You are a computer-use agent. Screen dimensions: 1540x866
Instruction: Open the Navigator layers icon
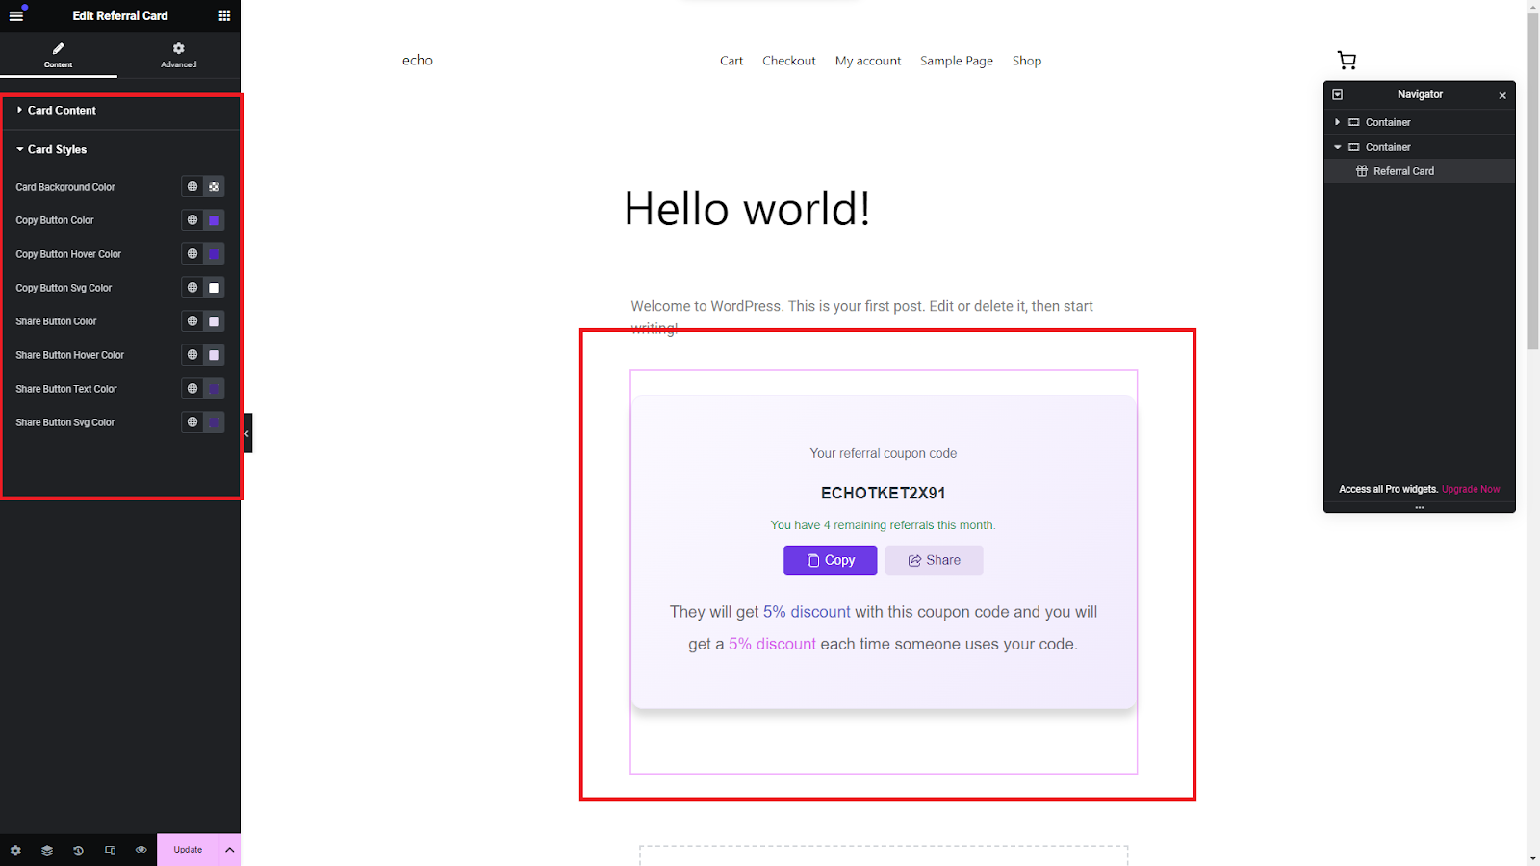point(47,850)
